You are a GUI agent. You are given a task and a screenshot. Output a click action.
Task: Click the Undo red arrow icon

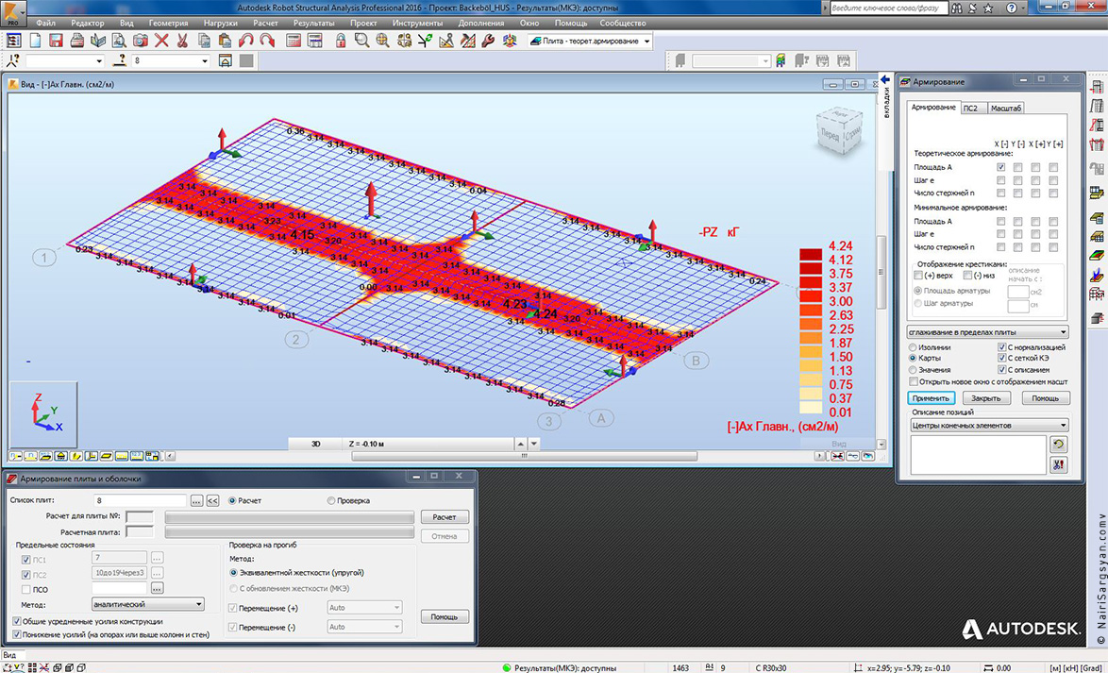point(246,41)
